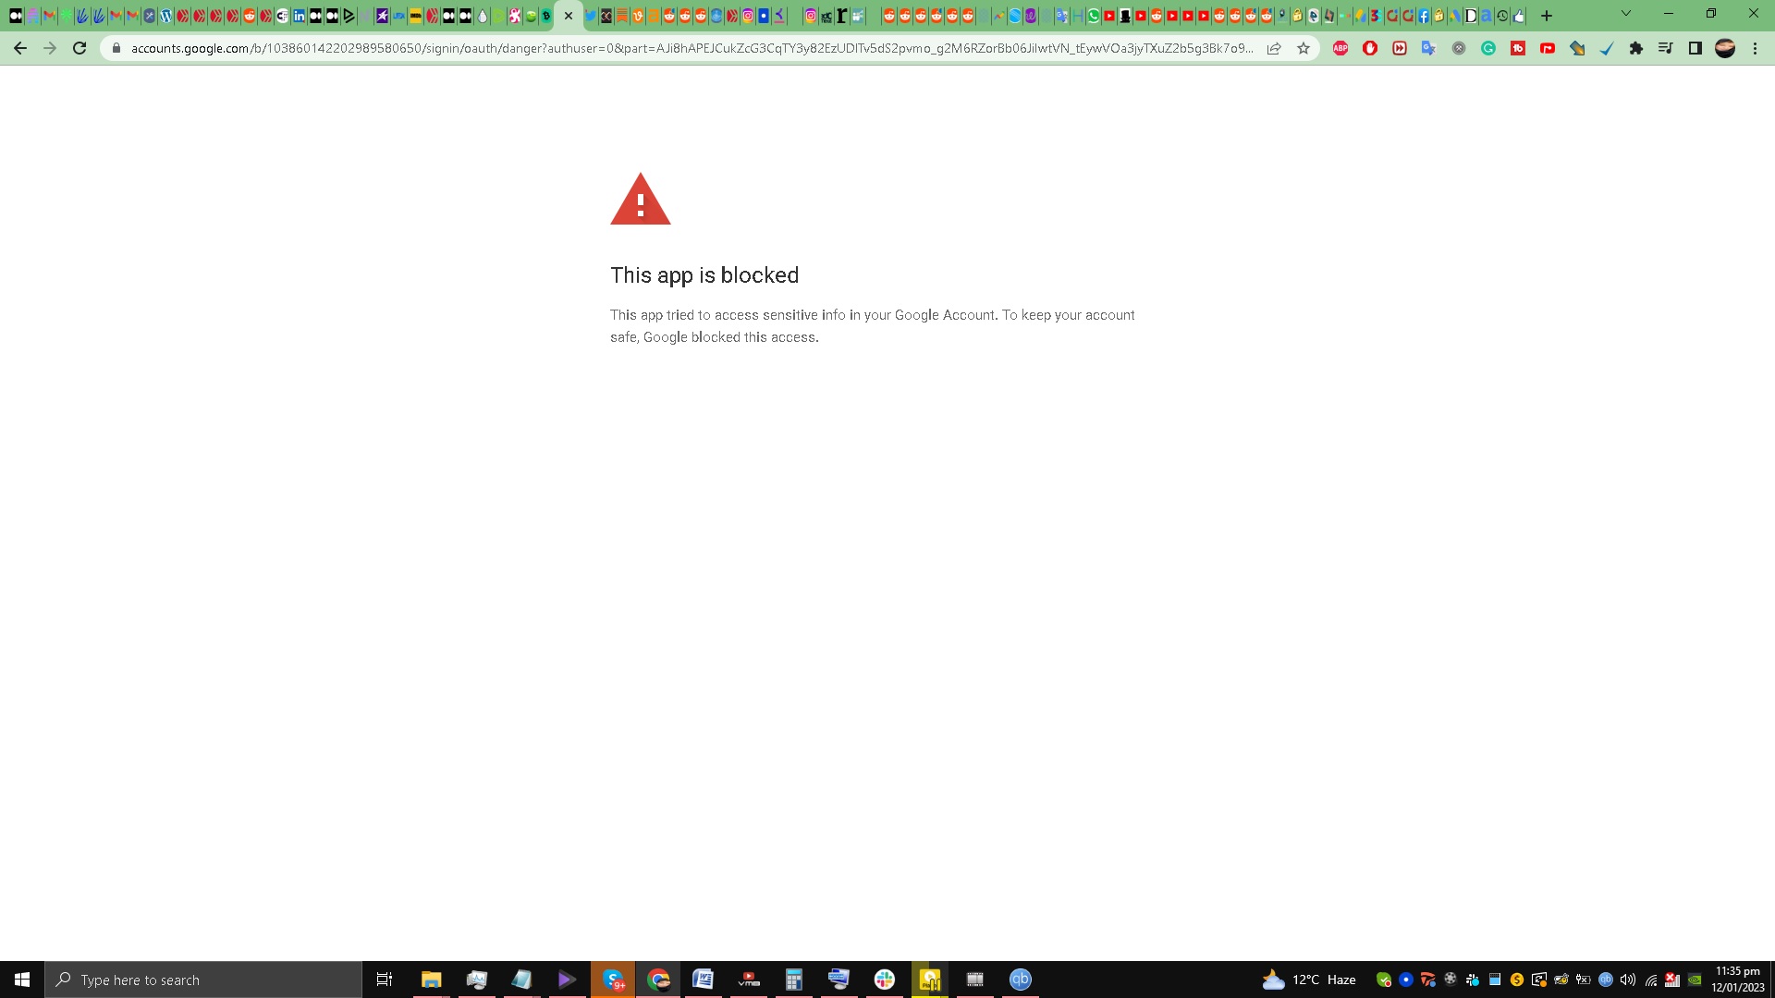Switch to the WhatsApp tab
Viewport: 1775px width, 998px height.
click(x=1094, y=16)
